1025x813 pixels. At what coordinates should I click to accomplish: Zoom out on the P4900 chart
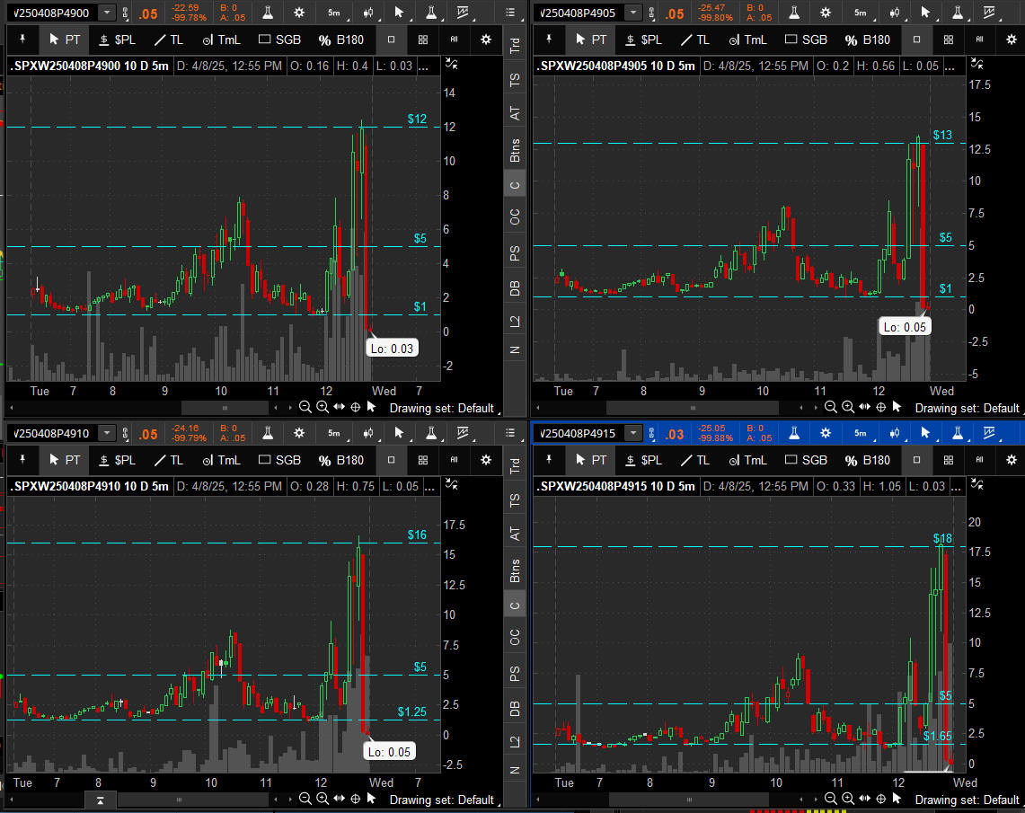[305, 407]
